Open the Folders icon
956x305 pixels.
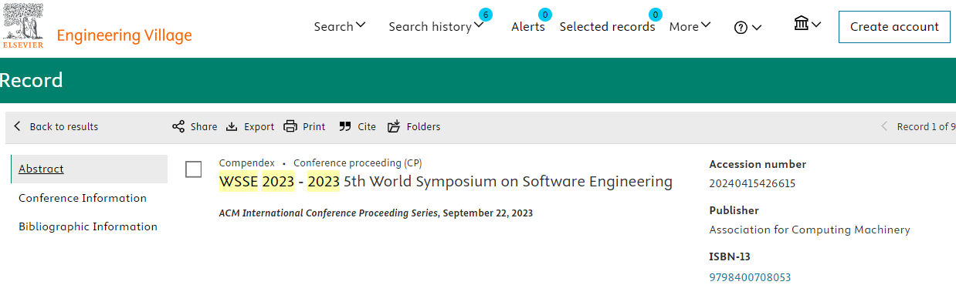click(x=394, y=126)
